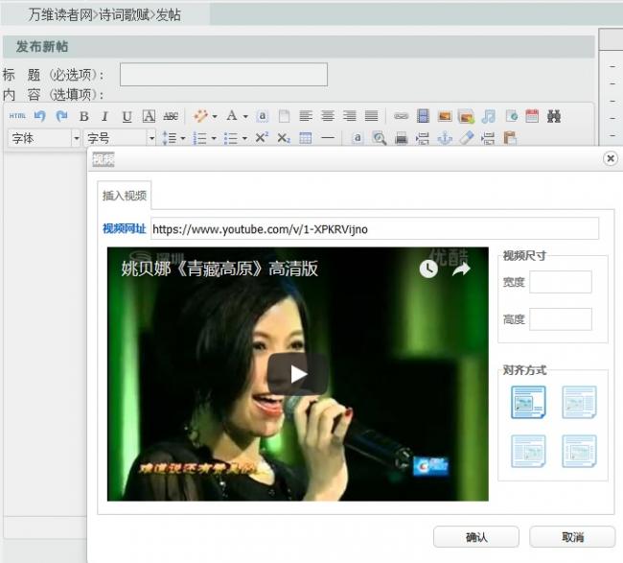Click the 确认 confirm button
This screenshot has height=563, width=623.
476,537
